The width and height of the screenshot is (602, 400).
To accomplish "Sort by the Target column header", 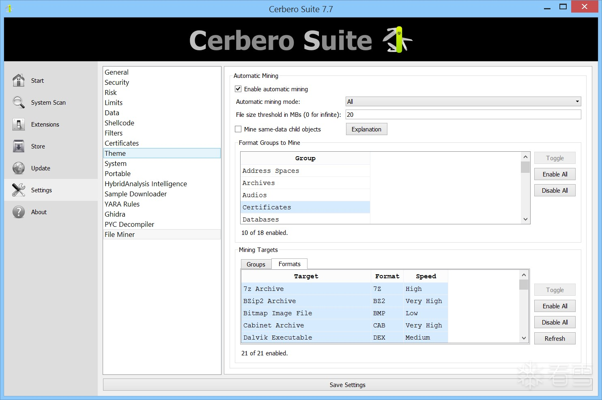I will [306, 276].
